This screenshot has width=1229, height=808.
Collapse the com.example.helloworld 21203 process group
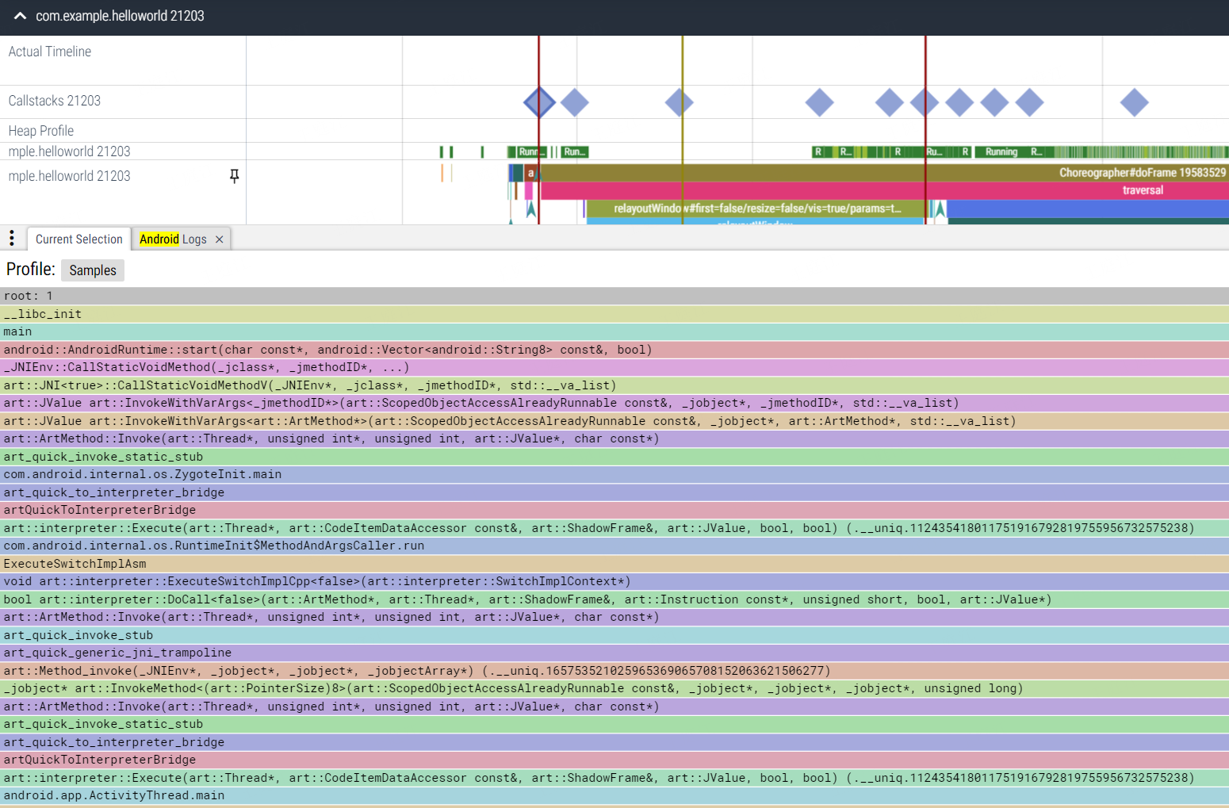[x=21, y=16]
